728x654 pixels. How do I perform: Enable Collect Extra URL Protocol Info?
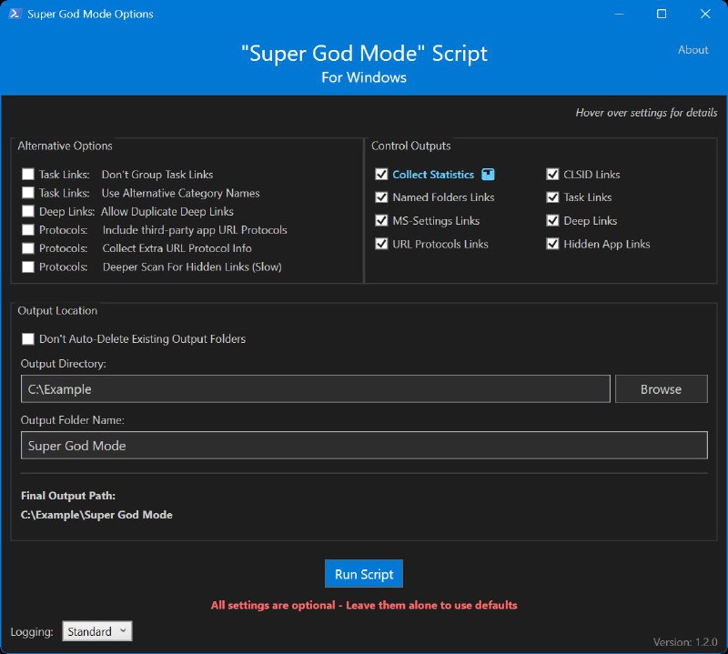(27, 247)
